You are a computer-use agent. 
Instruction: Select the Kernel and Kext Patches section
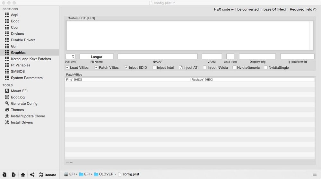(x=31, y=59)
